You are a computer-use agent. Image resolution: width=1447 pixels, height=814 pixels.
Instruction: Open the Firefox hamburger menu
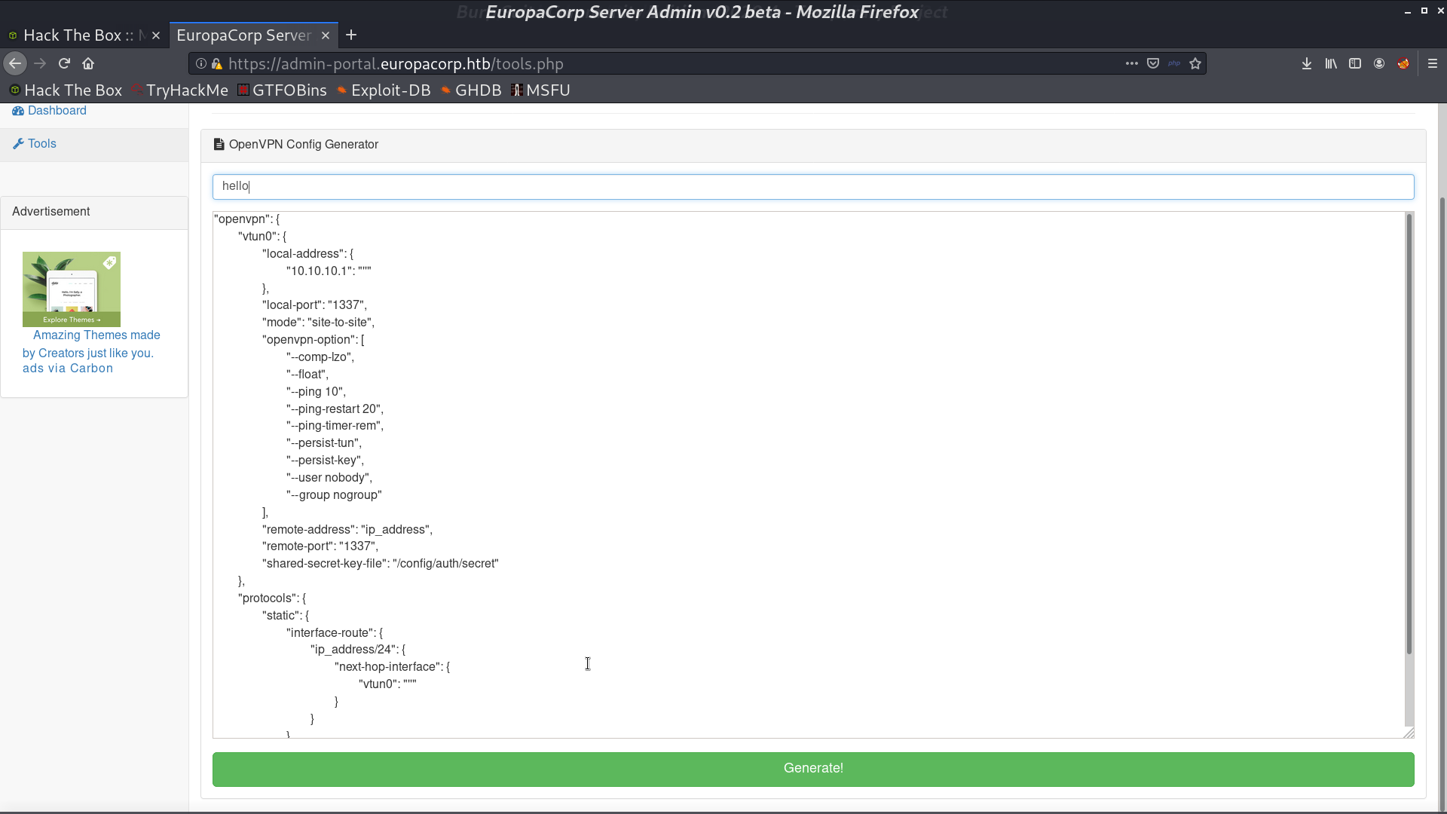1433,64
